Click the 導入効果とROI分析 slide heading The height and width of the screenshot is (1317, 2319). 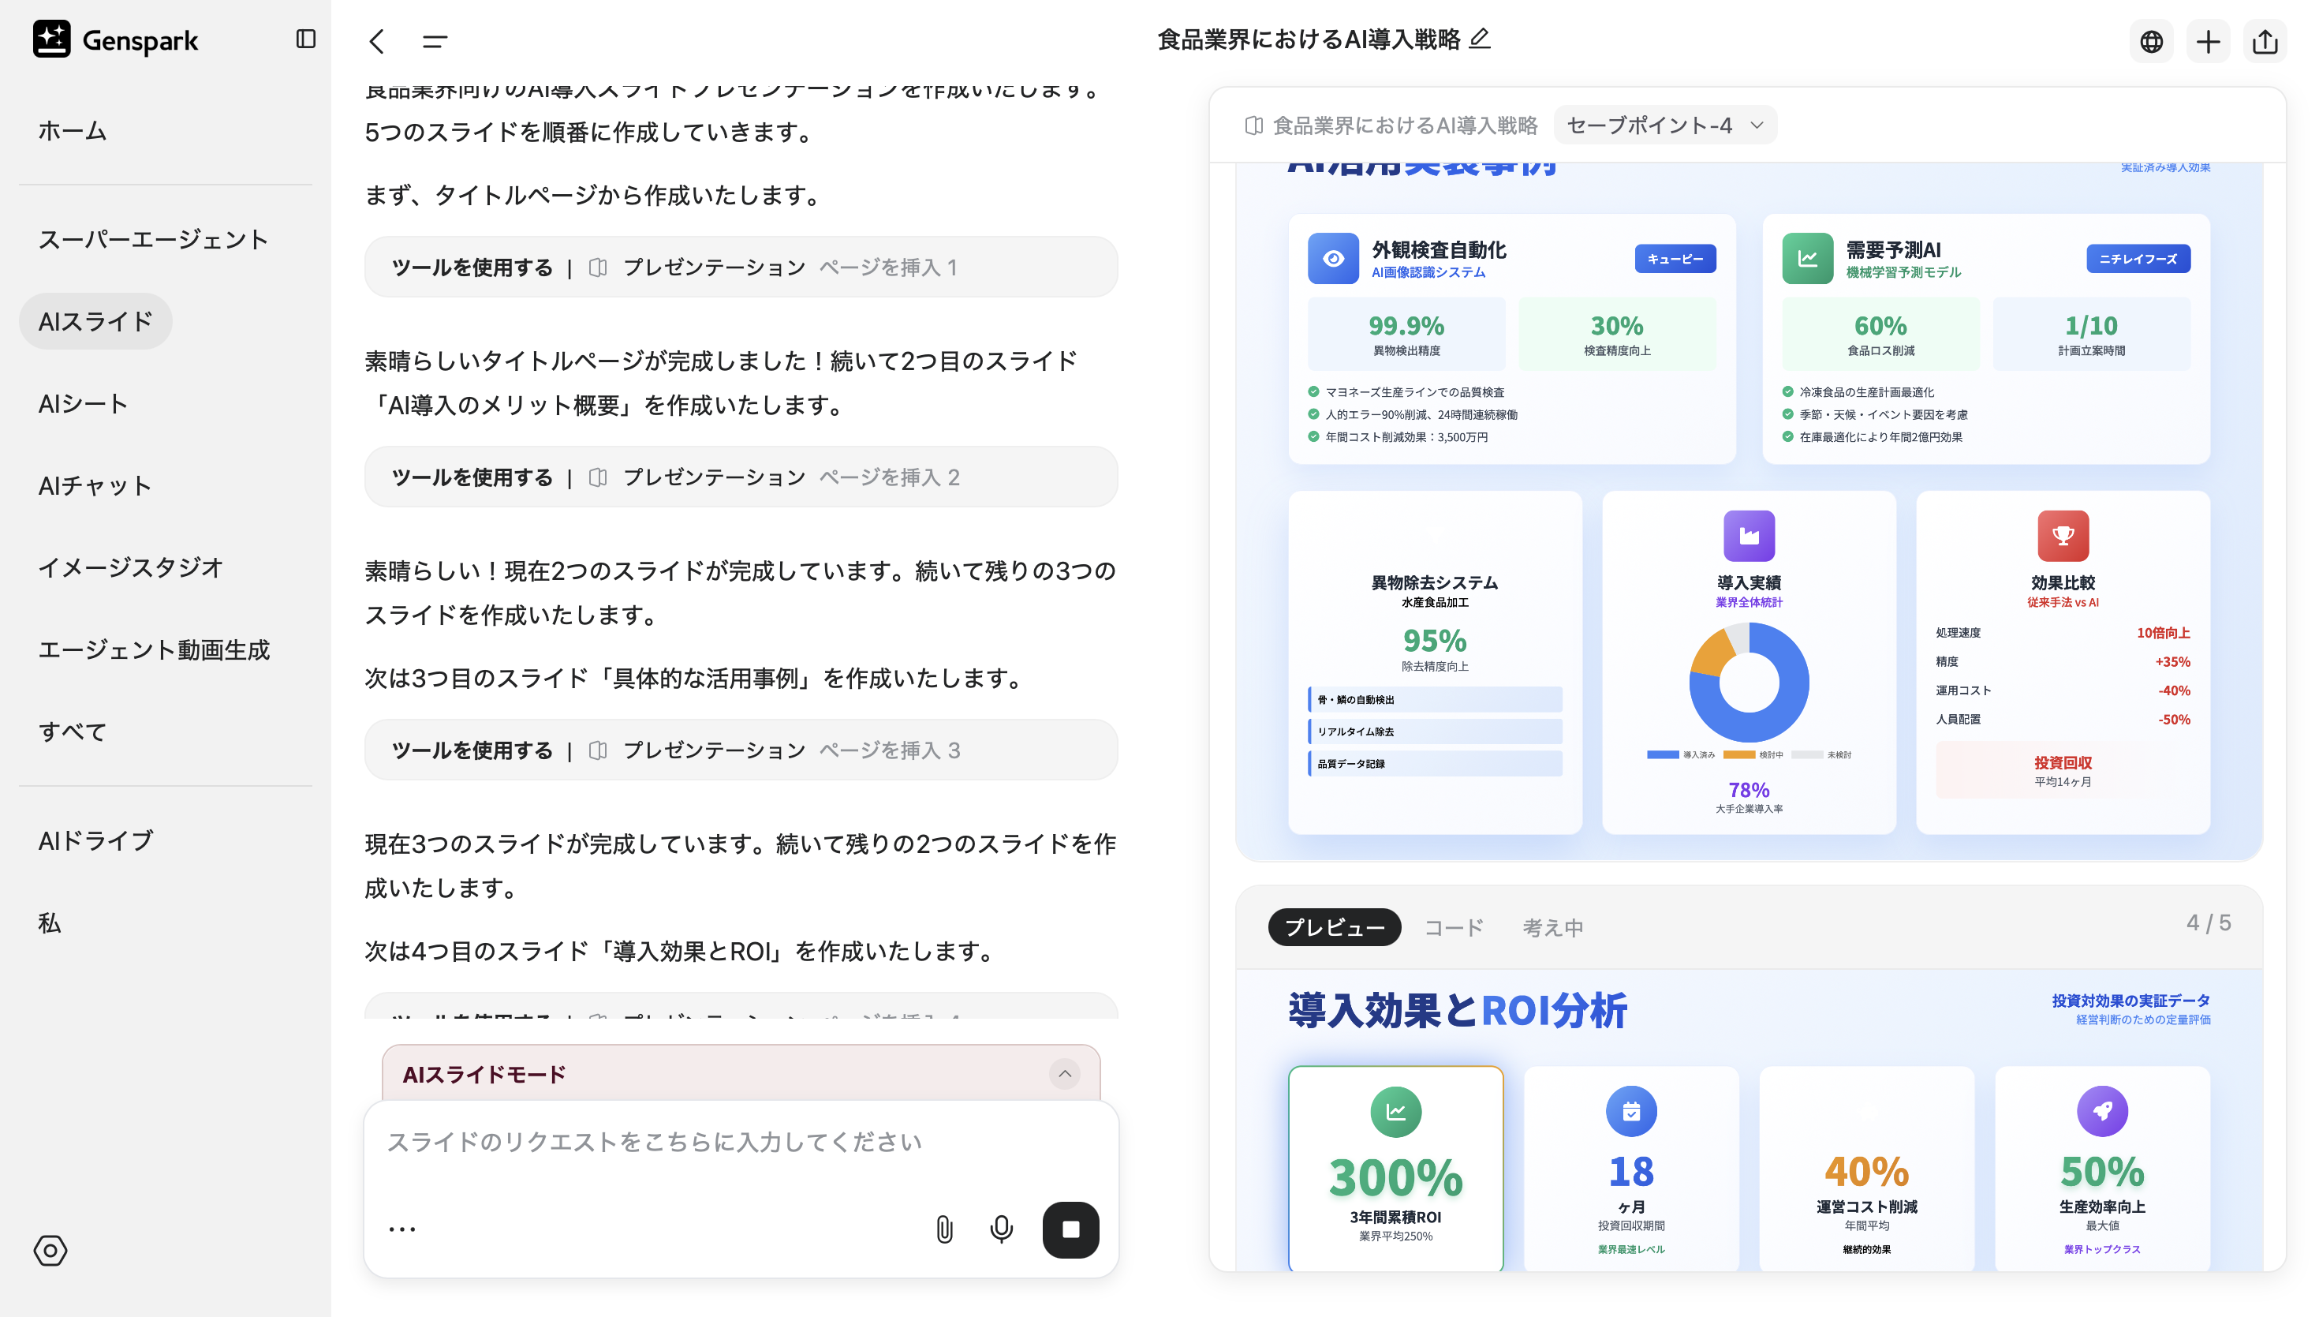click(1457, 1010)
